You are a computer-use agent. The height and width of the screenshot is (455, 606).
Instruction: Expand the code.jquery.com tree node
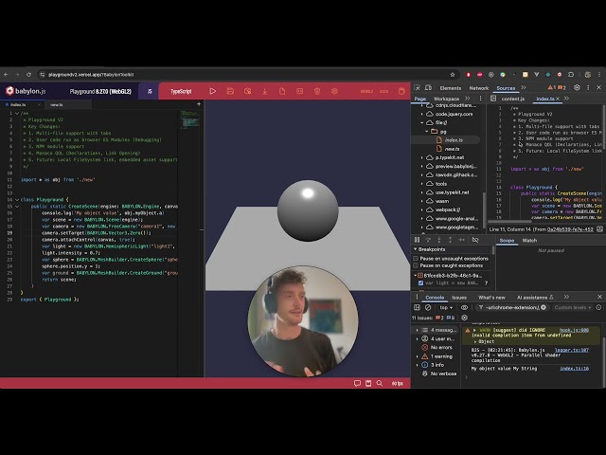pos(422,114)
